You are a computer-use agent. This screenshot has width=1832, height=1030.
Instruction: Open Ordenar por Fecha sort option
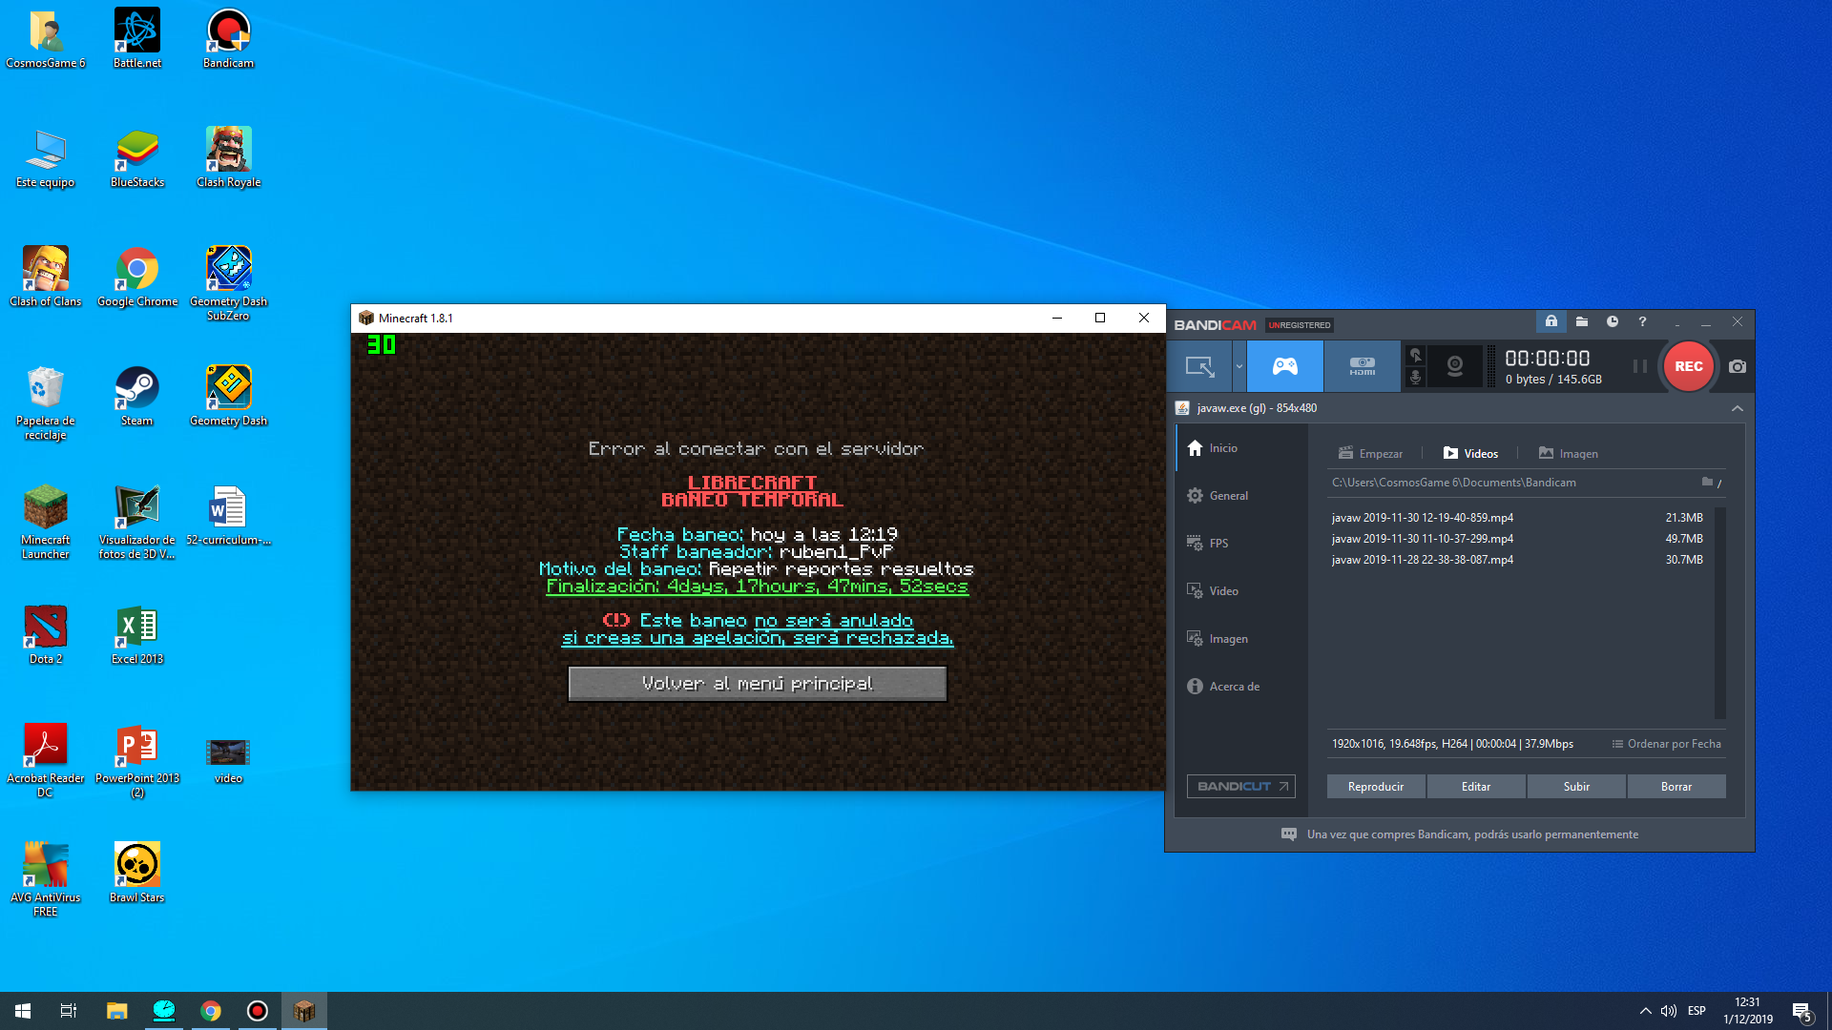tap(1666, 744)
